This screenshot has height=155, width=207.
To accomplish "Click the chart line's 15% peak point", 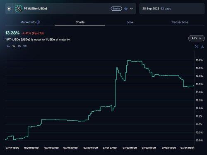I will (x=128, y=60).
